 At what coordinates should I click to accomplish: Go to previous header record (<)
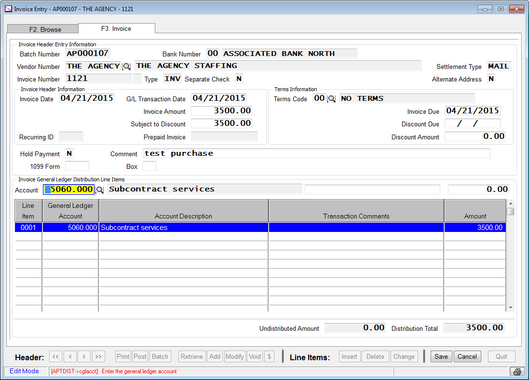pos(70,357)
